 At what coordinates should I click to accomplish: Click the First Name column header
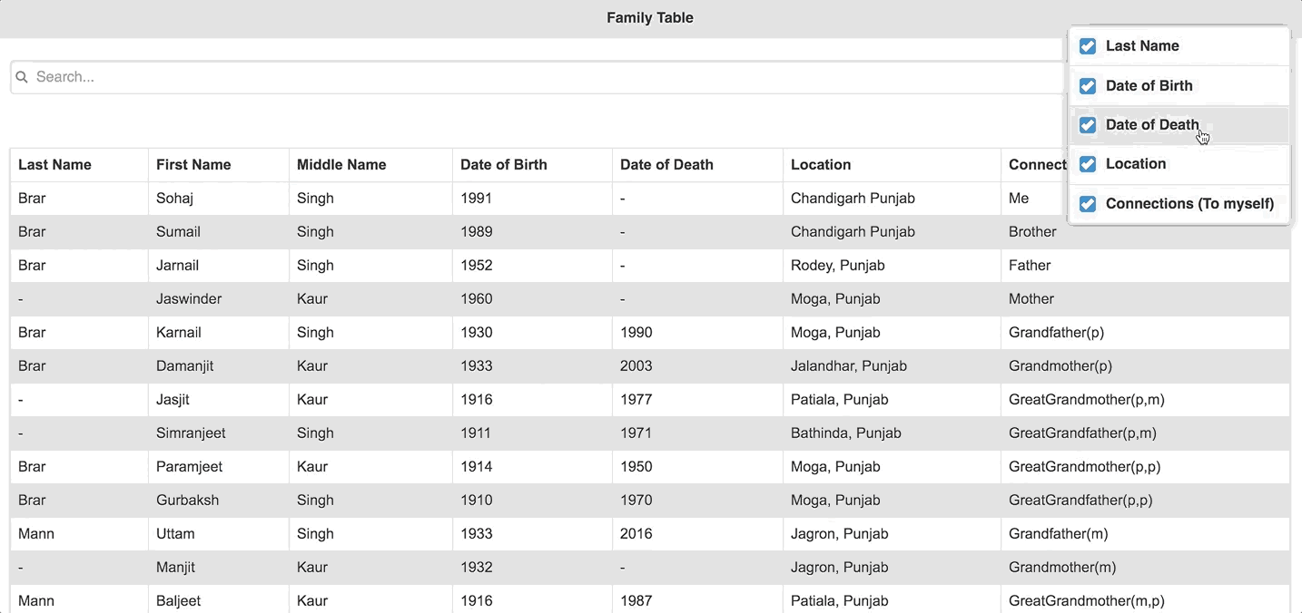coord(193,165)
